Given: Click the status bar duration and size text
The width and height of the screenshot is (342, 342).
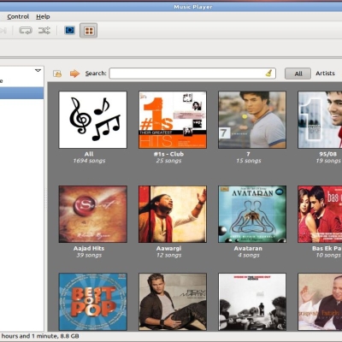Looking at the screenshot, I should coord(40,336).
